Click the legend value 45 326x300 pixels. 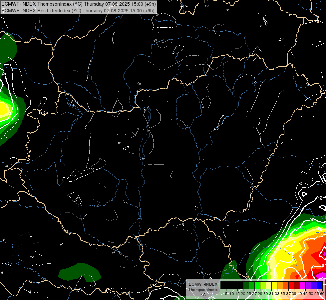coord(305,294)
